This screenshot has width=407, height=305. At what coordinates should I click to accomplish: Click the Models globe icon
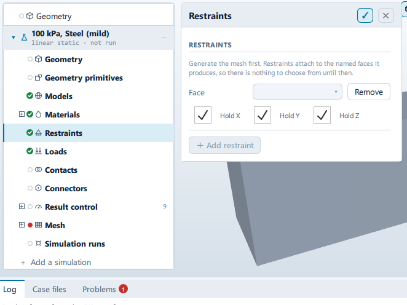38,96
